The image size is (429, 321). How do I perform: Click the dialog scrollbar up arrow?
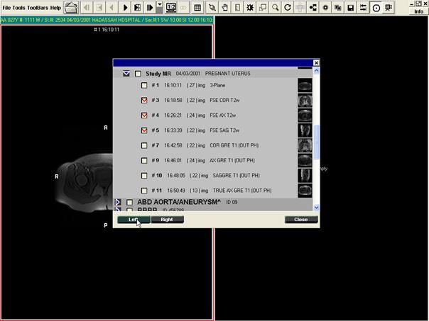316,71
